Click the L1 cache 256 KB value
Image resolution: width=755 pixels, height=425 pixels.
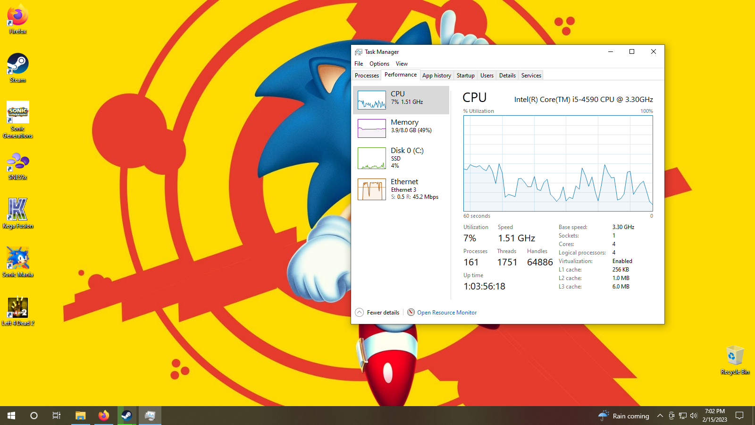[x=621, y=270]
